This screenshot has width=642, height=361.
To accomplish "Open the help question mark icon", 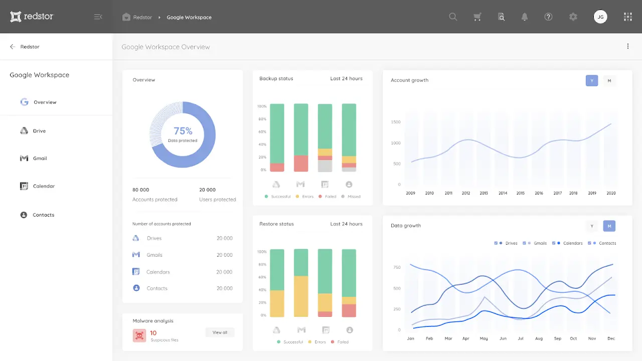I will click(x=548, y=17).
